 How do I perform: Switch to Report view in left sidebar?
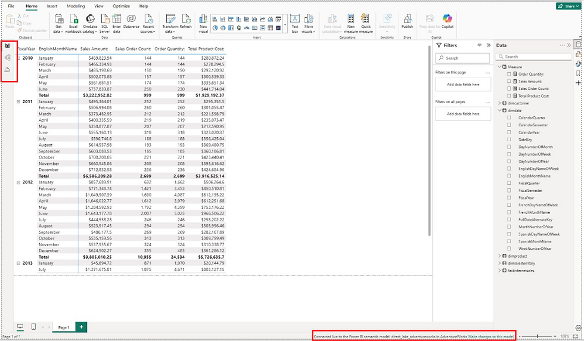[7, 46]
